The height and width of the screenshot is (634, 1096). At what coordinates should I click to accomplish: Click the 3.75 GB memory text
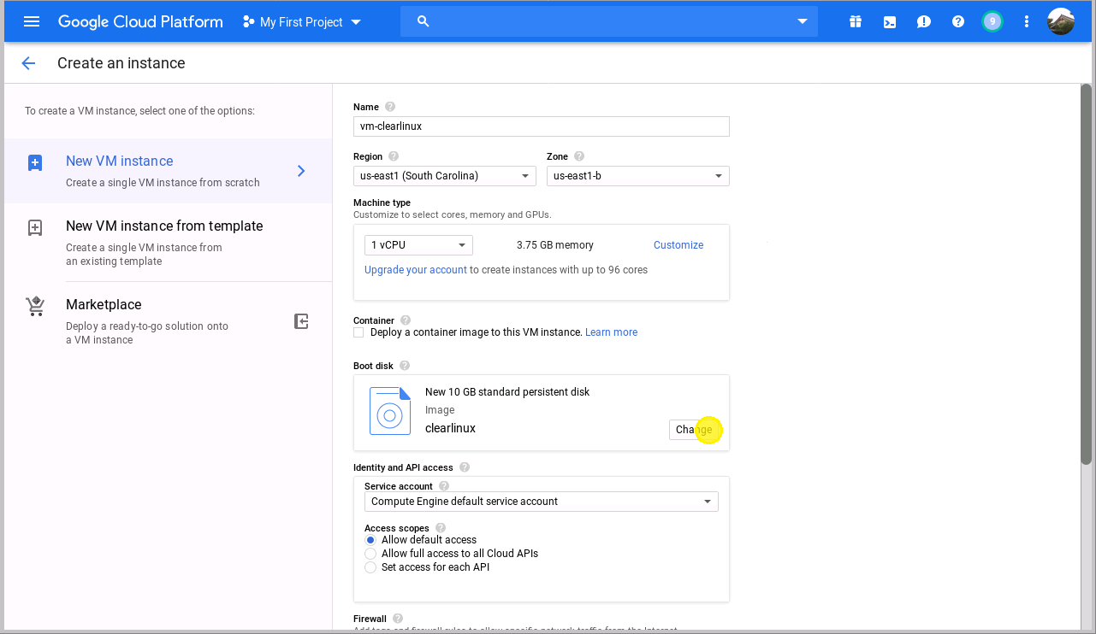(555, 245)
